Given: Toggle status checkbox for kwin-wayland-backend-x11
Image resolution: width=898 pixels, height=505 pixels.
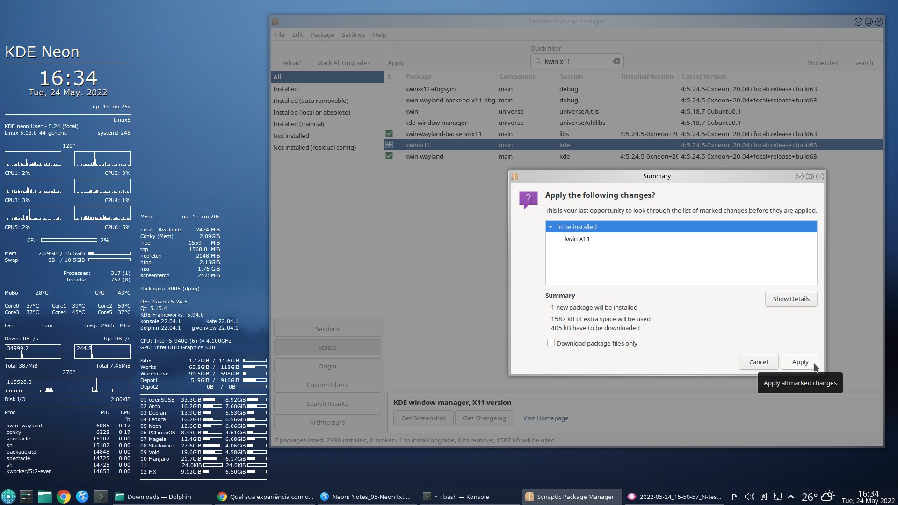Looking at the screenshot, I should pos(389,134).
